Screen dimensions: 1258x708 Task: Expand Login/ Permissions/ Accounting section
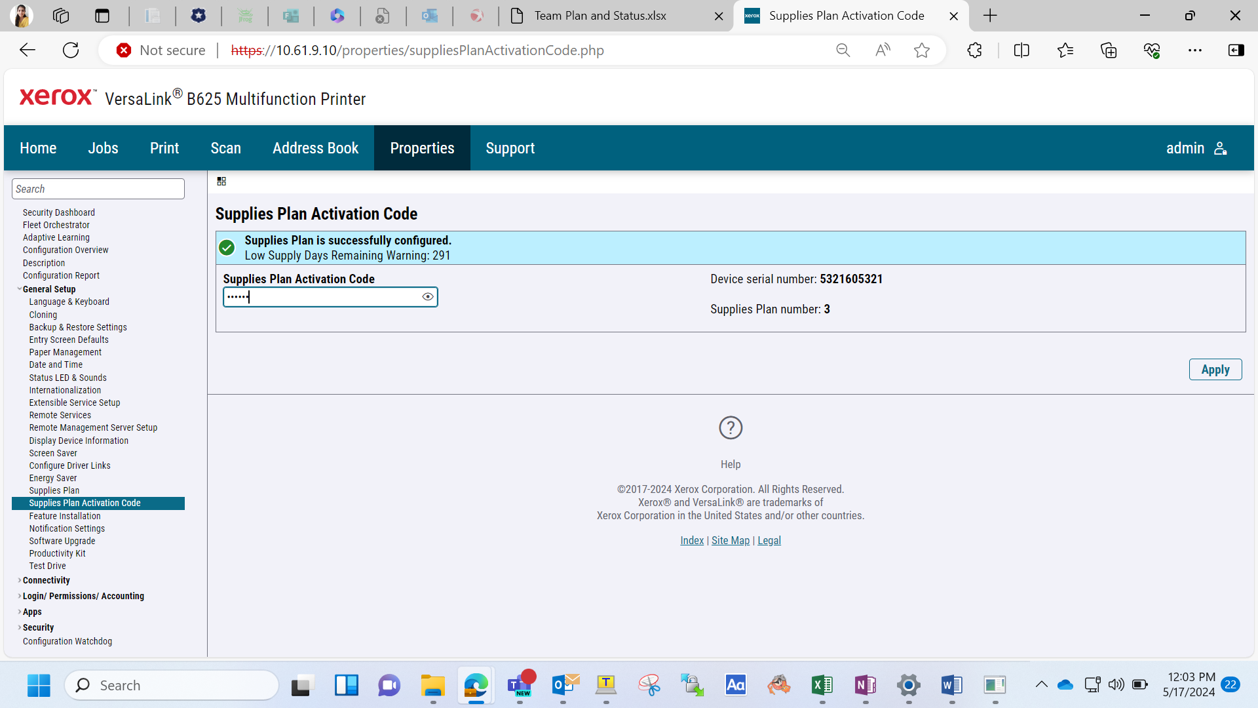19,596
